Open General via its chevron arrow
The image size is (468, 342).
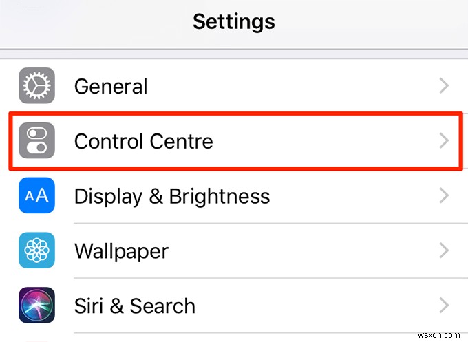click(444, 86)
